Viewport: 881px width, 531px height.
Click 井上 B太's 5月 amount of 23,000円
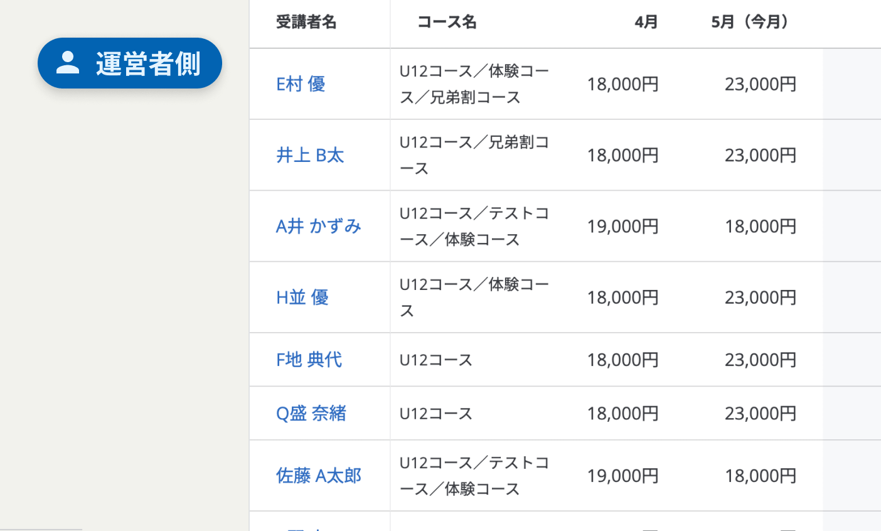[x=760, y=155]
